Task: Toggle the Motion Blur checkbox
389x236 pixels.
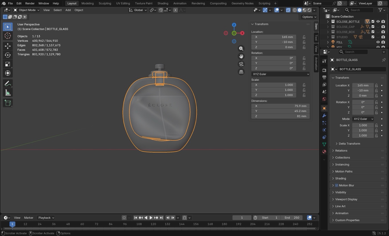Action: coord(336,185)
